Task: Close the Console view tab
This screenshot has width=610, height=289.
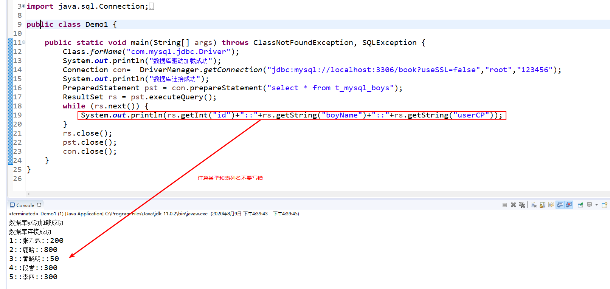Action: click(39, 205)
